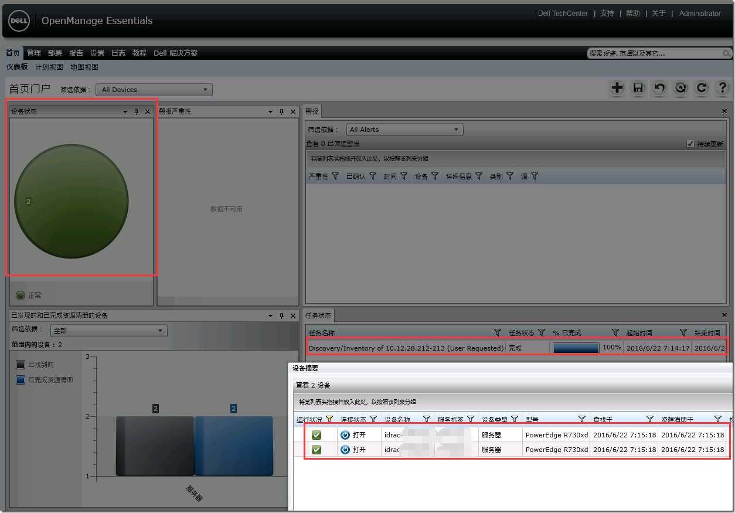Click the blue 已完成资源清册 bar in the chart
This screenshot has height=513, width=735.
click(x=234, y=446)
